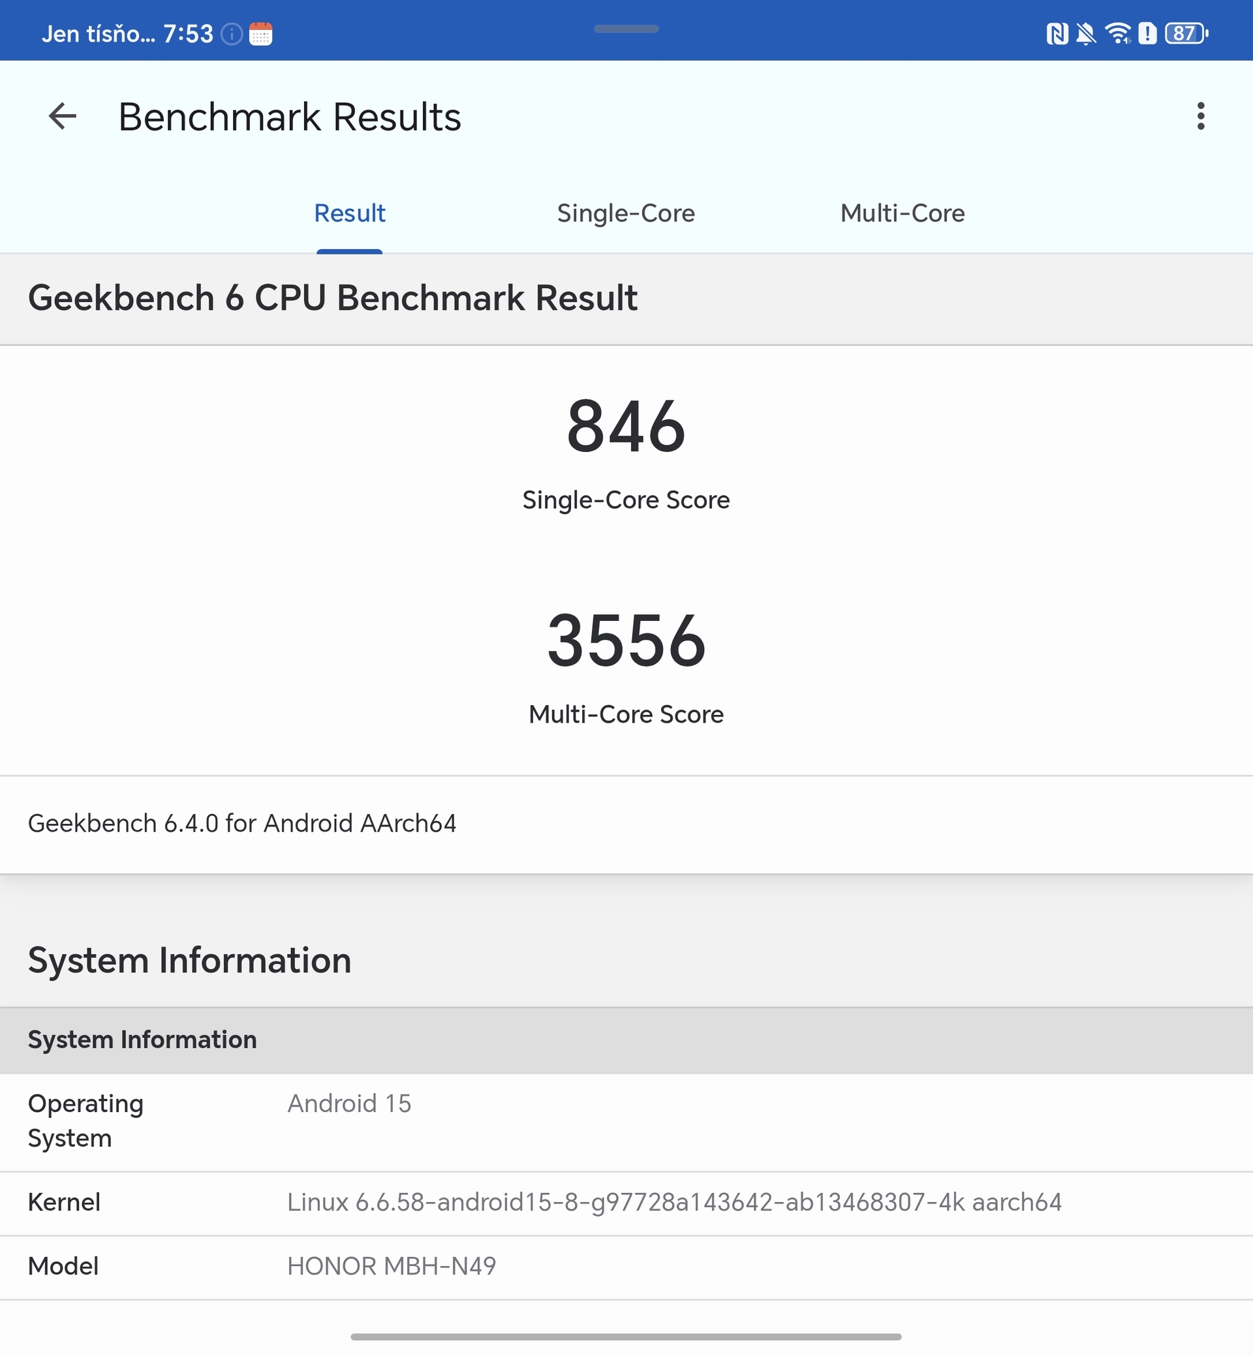
Task: Tap the 3556 multi-core score
Action: (625, 641)
